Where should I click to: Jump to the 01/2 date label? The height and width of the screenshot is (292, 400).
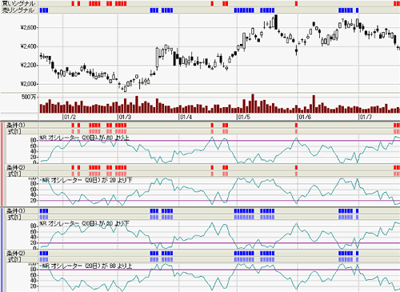[x=70, y=117]
